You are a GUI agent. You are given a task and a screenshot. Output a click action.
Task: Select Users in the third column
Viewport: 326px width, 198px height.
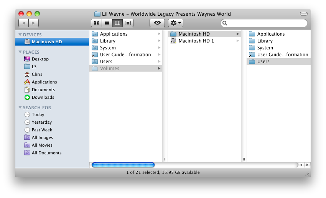278,61
